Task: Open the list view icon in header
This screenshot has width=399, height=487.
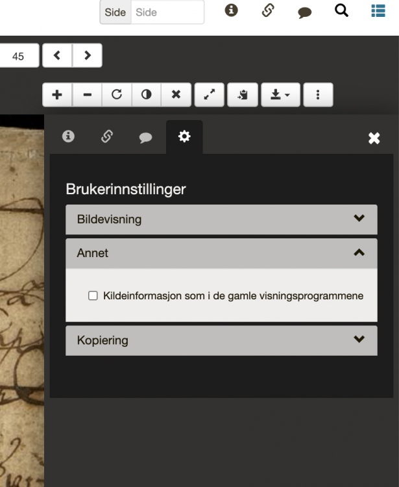Action: [378, 11]
